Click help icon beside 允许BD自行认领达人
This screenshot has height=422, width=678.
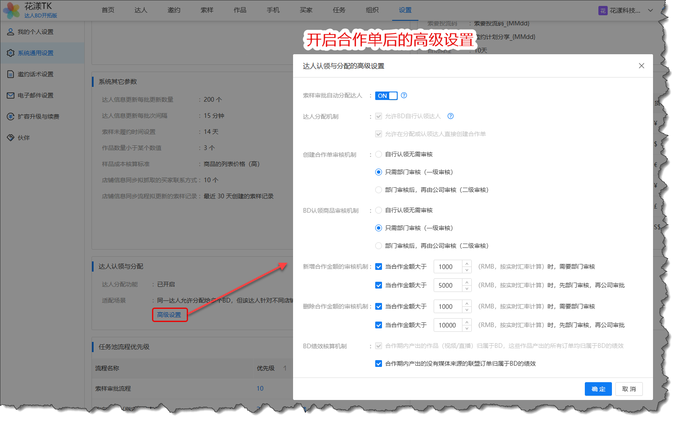(x=451, y=116)
